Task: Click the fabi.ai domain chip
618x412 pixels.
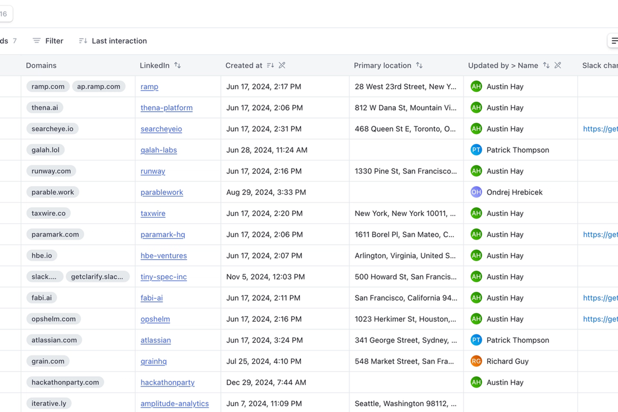Action: point(42,298)
